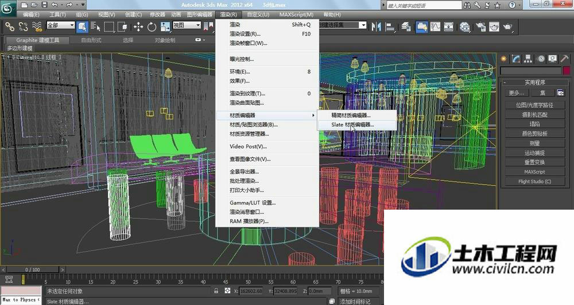574x305 pixels.
Task: Open the Material Editor toolbar icon
Action: [465, 26]
